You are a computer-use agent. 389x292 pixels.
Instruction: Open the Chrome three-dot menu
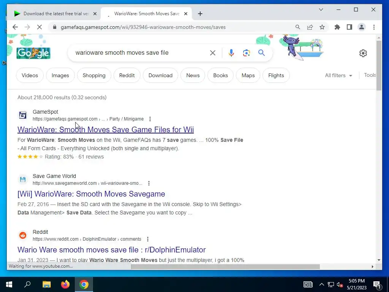coord(374,27)
